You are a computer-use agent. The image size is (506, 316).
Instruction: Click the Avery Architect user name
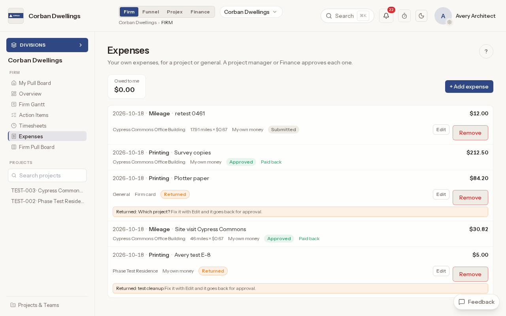(476, 16)
